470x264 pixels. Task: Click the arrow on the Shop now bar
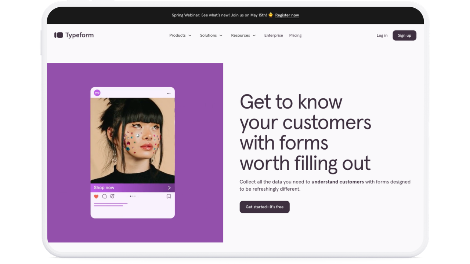click(x=169, y=188)
